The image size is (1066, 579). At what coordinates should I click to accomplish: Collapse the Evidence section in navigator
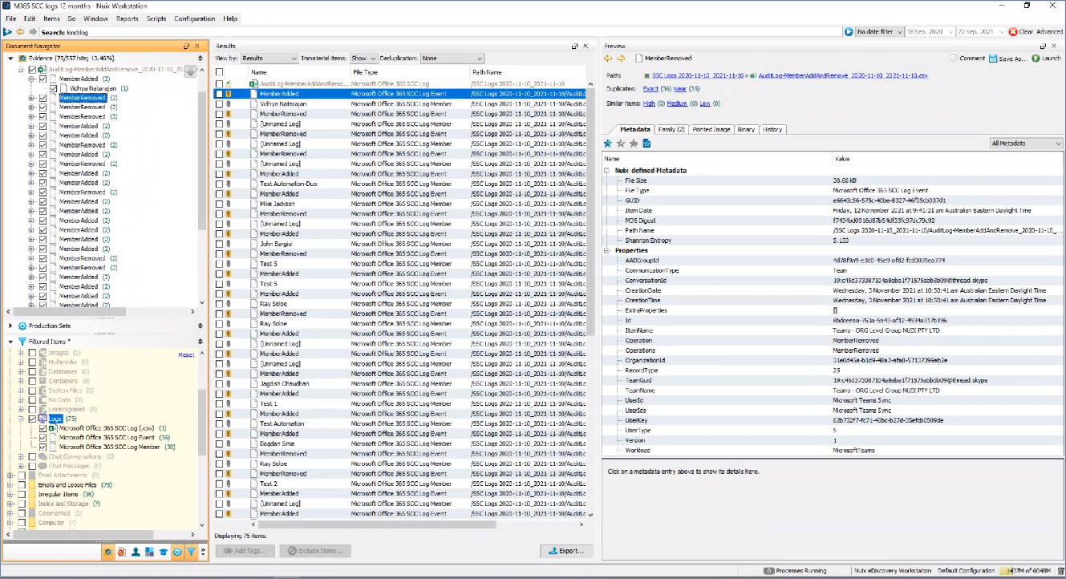10,59
